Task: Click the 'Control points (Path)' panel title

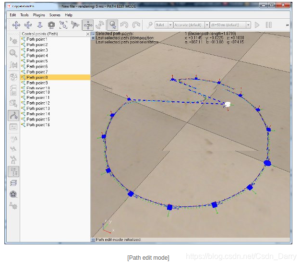Action: tap(40, 34)
